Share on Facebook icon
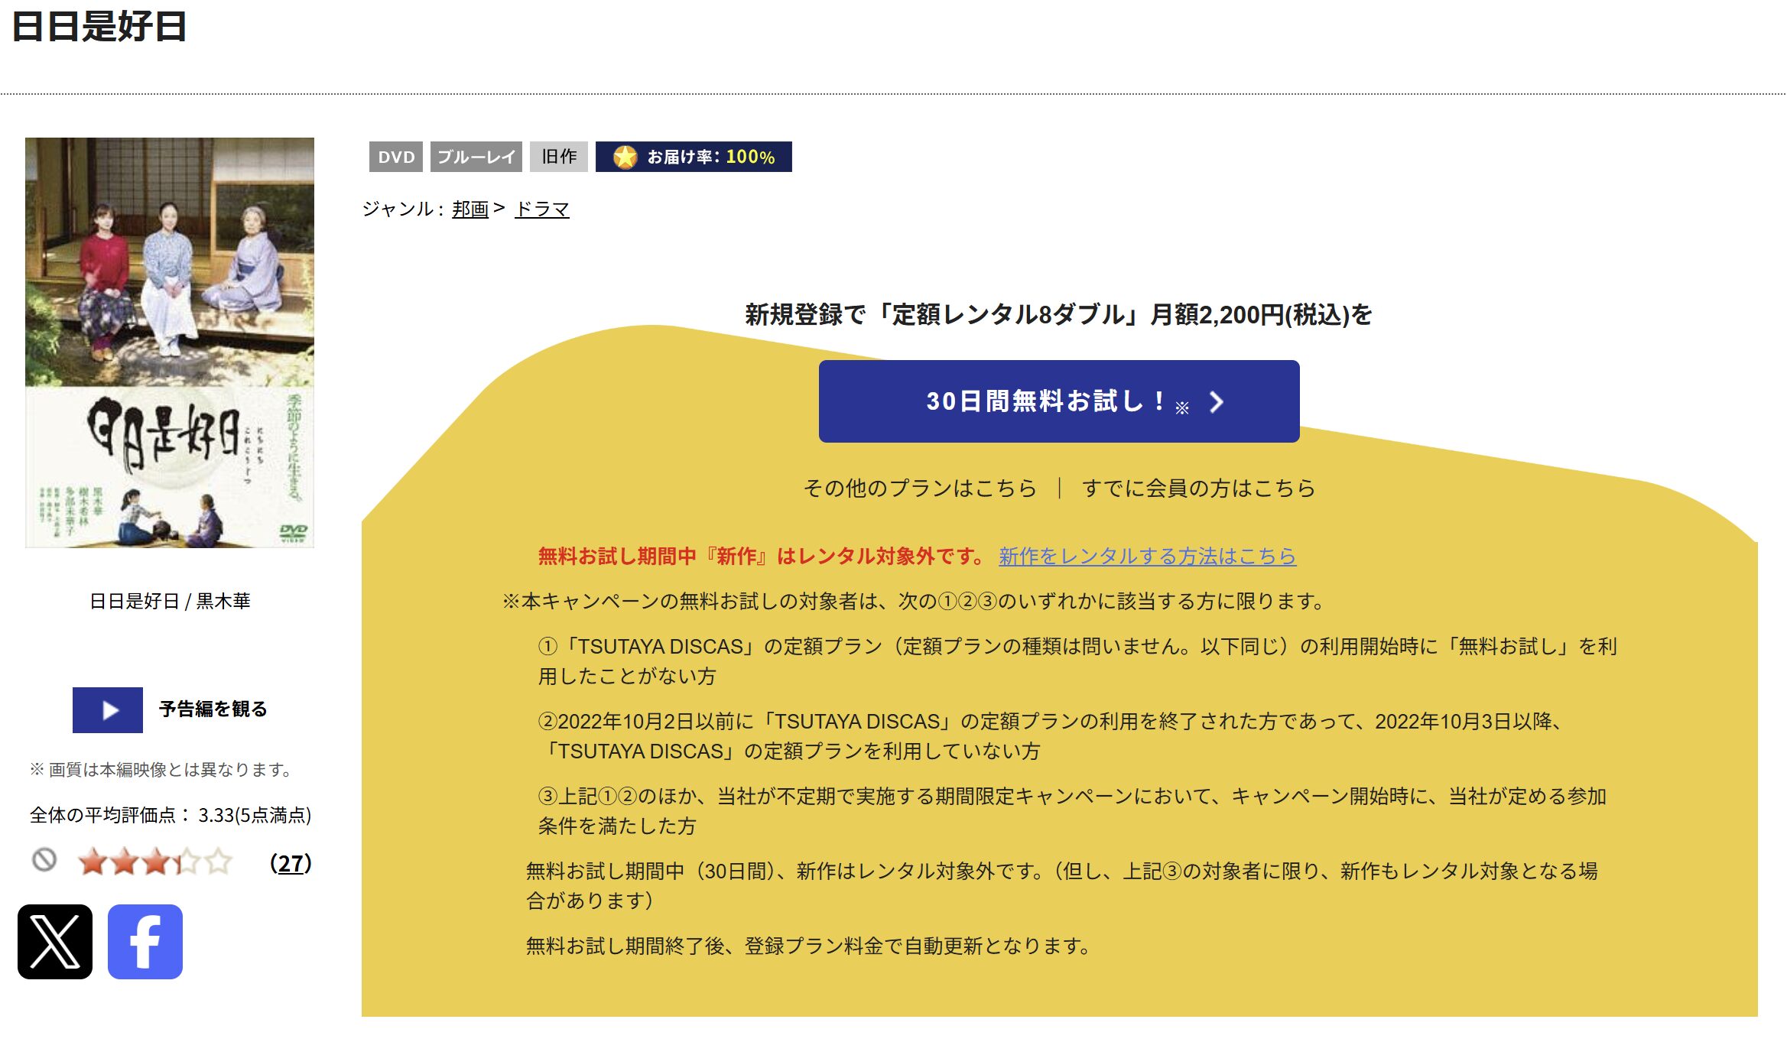1787x1042 pixels. tap(145, 942)
